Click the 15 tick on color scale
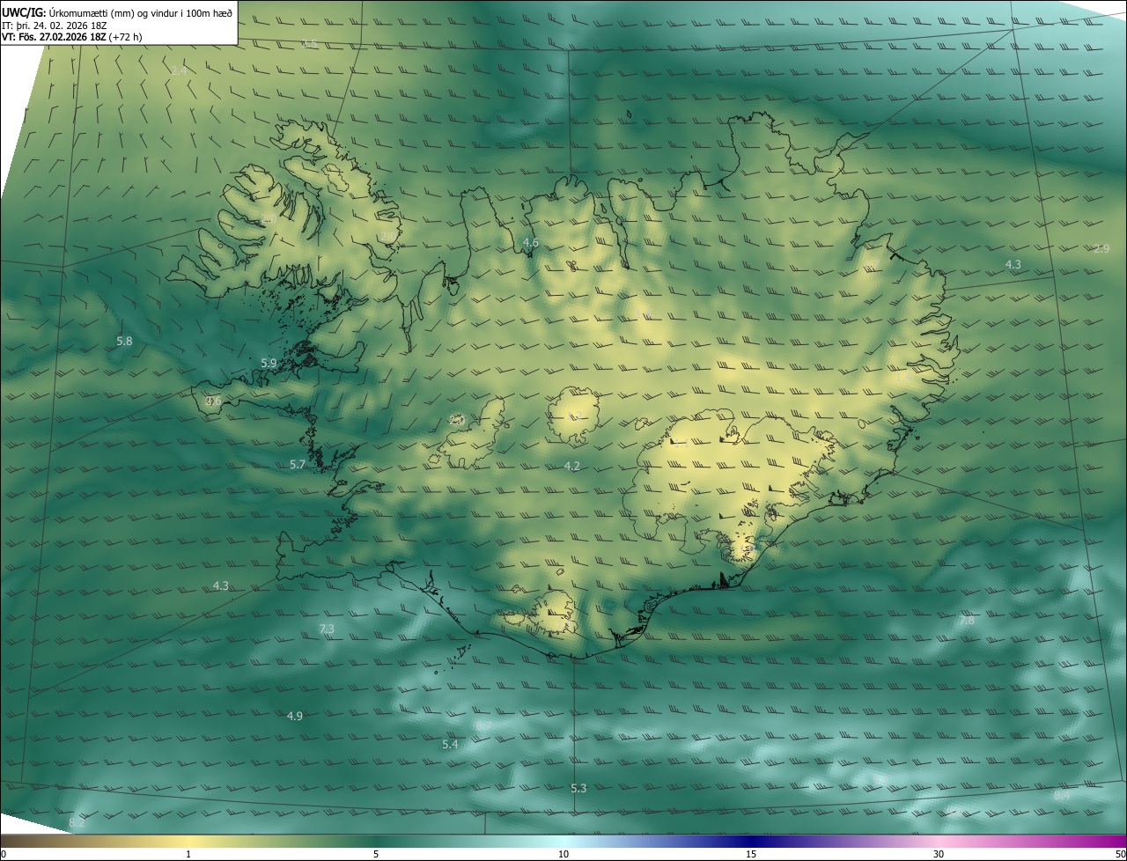The height and width of the screenshot is (861, 1127). pos(751,854)
